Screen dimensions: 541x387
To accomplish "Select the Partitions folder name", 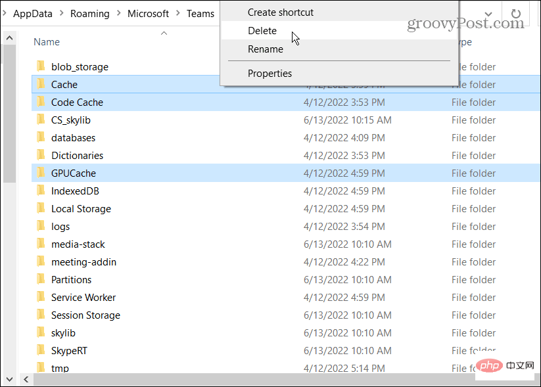I will pos(72,280).
